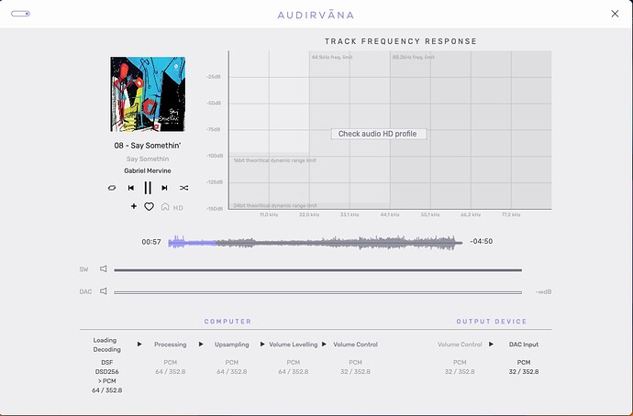Click the OUTPUT DEVICE section heading
The height and width of the screenshot is (416, 633).
492,322
